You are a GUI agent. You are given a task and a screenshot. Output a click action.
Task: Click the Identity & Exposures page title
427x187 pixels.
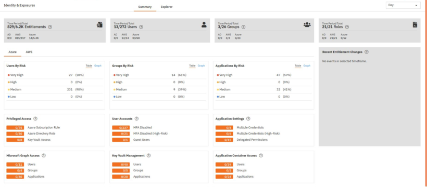19,5
